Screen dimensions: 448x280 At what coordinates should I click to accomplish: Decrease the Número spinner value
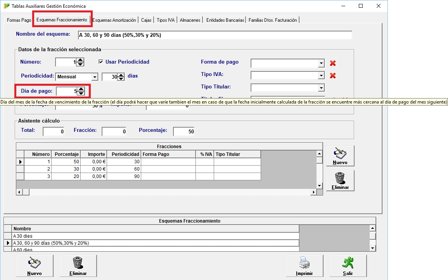(80, 64)
